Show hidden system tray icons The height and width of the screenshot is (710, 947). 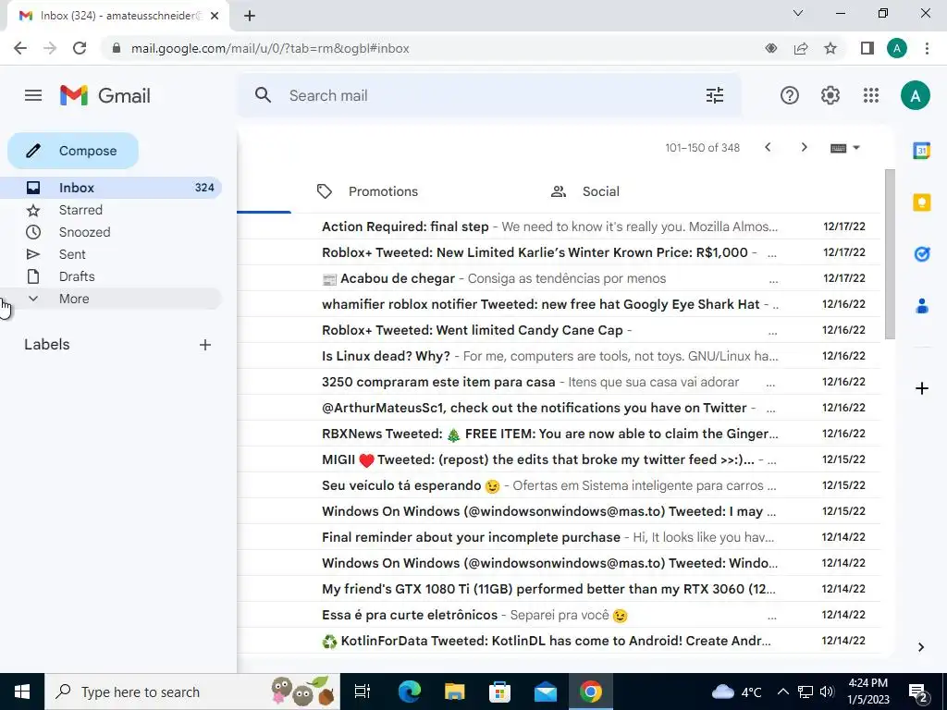[782, 692]
